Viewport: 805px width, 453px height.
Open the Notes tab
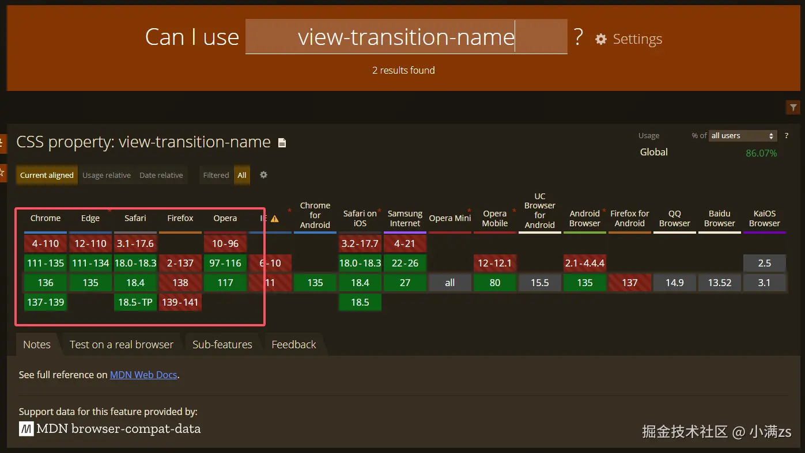tap(37, 344)
